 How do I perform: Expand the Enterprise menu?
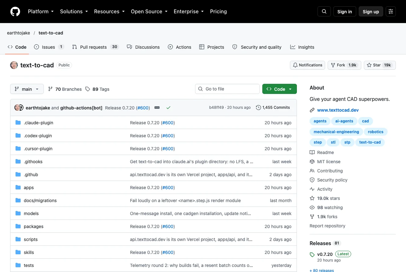[x=189, y=12]
